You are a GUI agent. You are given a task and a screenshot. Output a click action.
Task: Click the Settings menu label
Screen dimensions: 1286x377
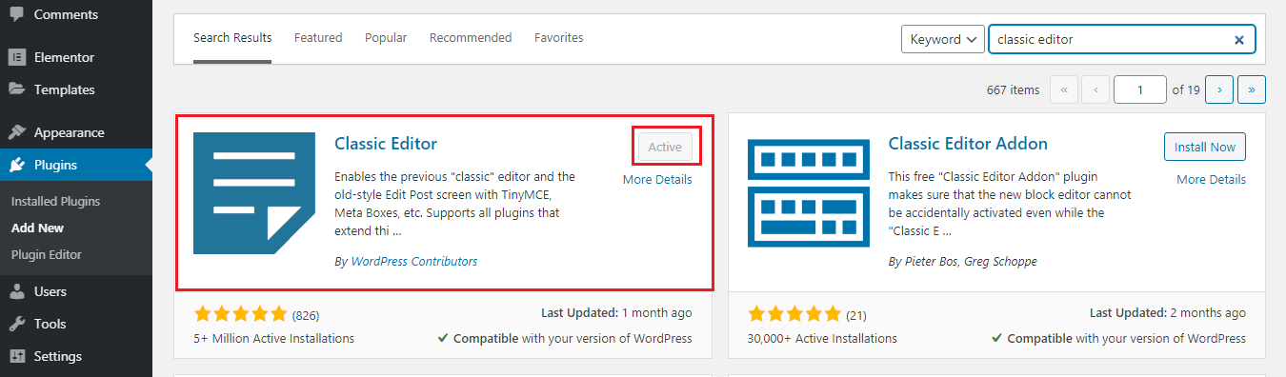click(58, 356)
